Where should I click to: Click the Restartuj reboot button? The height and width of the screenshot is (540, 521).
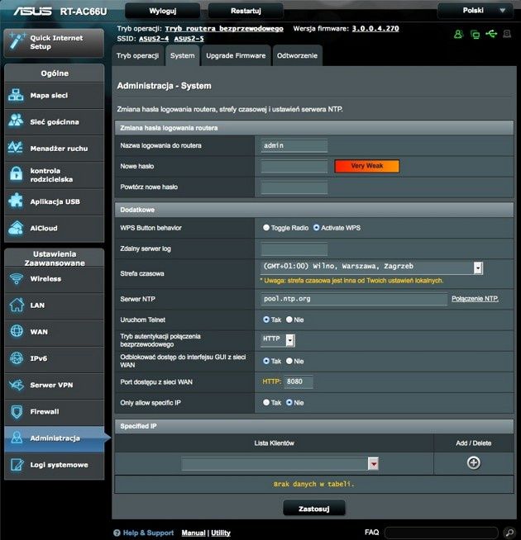pos(246,11)
